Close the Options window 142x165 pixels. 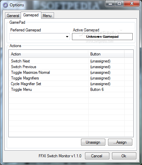(132, 4)
